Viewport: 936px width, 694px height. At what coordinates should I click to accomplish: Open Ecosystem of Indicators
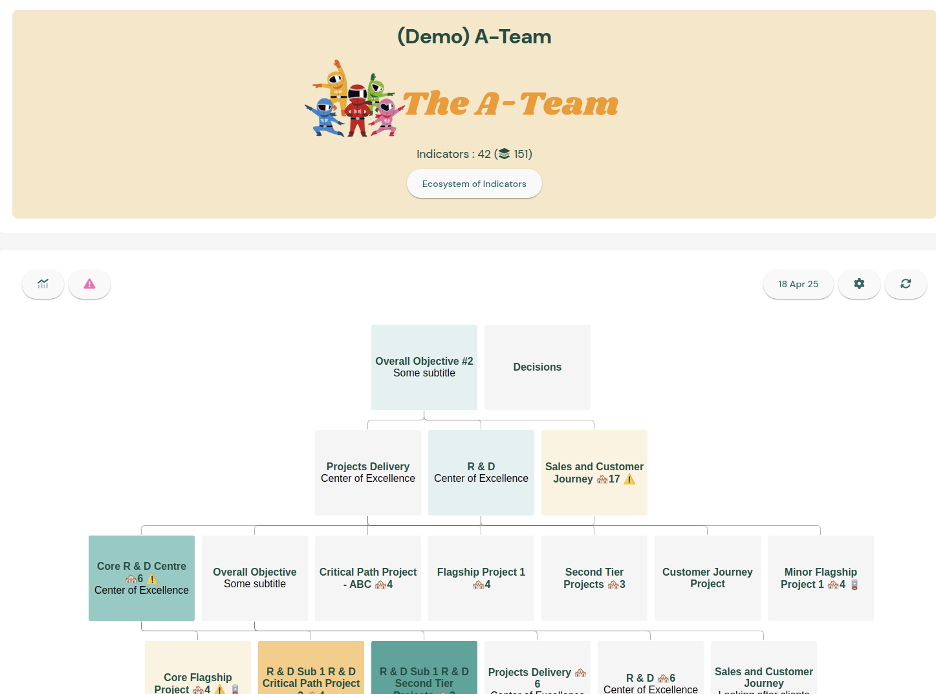coord(474,184)
